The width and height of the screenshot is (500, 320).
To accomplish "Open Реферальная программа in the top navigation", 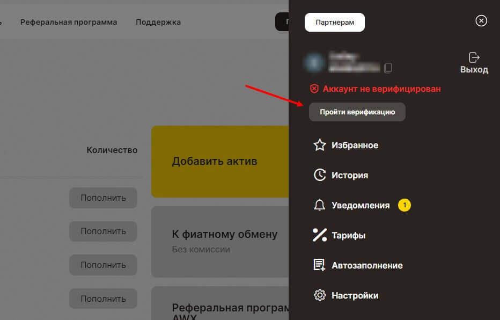I will [x=69, y=22].
